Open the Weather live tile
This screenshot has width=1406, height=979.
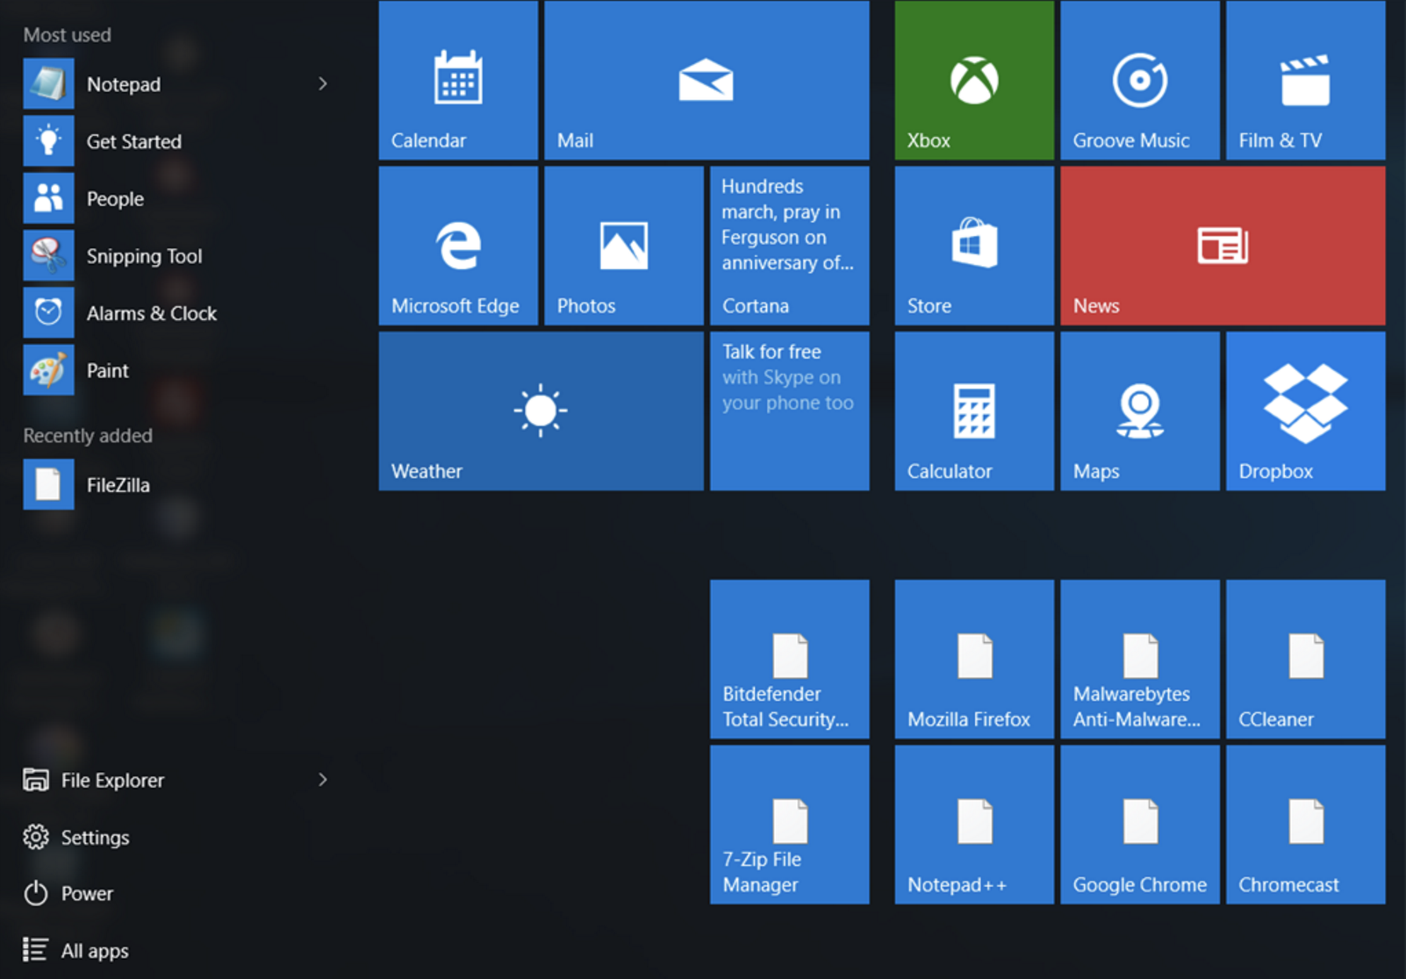pos(541,411)
